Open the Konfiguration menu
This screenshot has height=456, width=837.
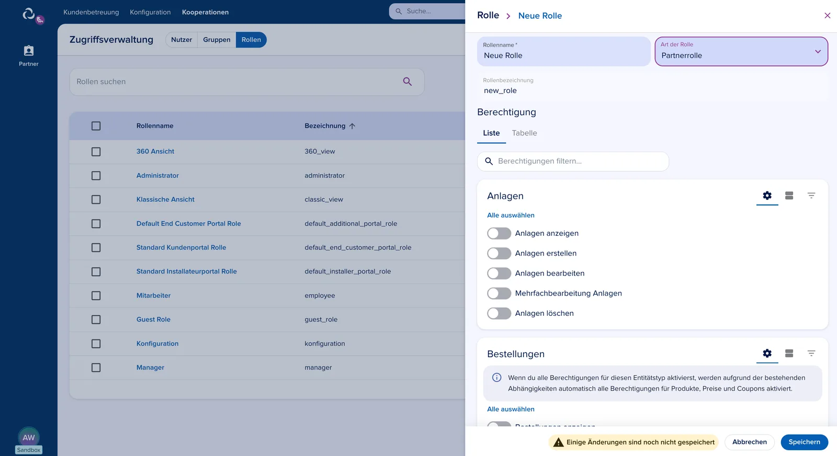150,12
